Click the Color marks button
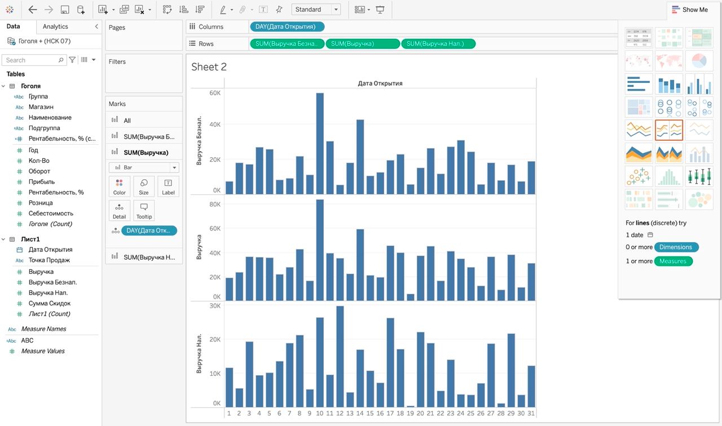The width and height of the screenshot is (722, 426). point(119,187)
